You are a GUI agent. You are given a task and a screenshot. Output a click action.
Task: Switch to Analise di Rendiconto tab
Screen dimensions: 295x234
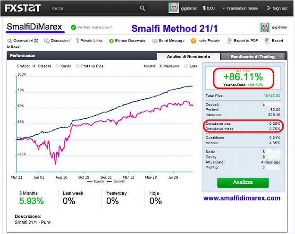pyautogui.click(x=188, y=57)
